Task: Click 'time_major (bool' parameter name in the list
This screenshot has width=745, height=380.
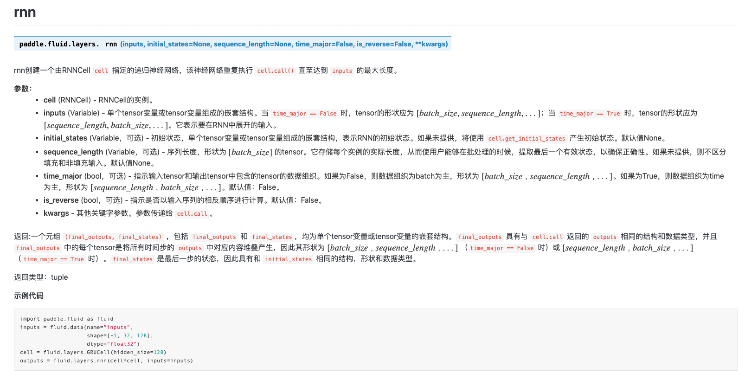Action: coord(73,176)
